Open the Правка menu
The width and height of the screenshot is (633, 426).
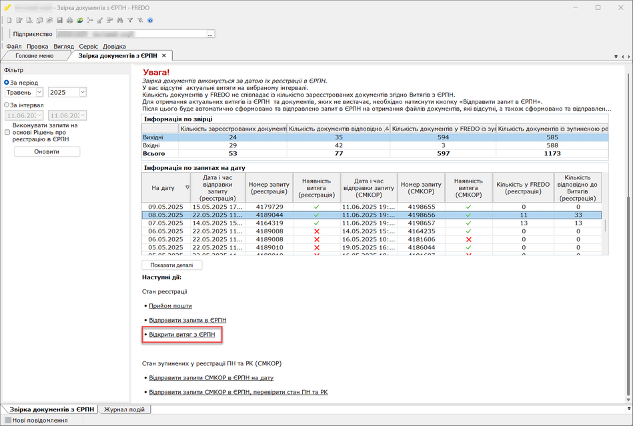(x=37, y=47)
